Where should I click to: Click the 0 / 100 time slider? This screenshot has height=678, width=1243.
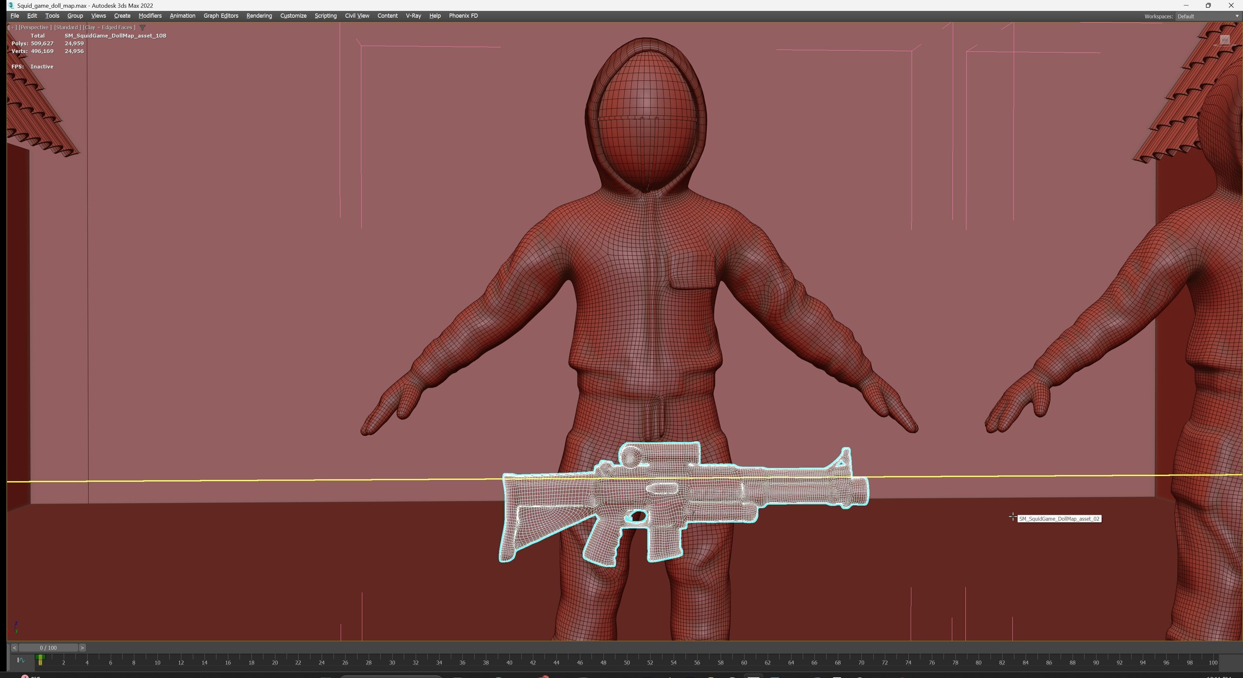[x=48, y=648]
